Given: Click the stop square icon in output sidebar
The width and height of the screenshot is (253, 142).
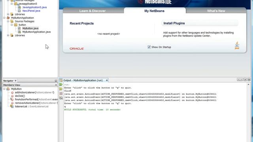Looking at the screenshot, I should point(61,93).
